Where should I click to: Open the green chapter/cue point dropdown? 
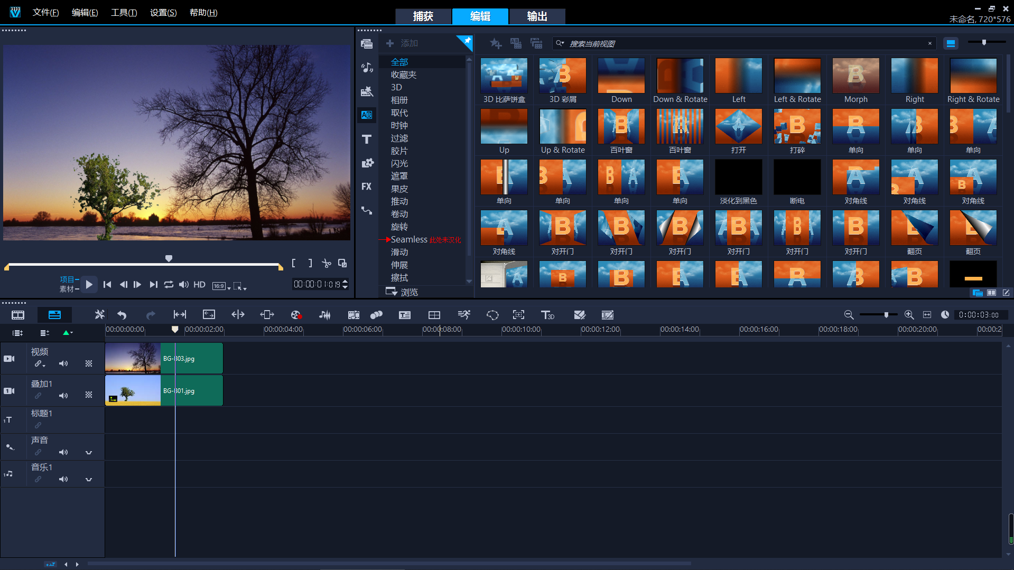(68, 333)
